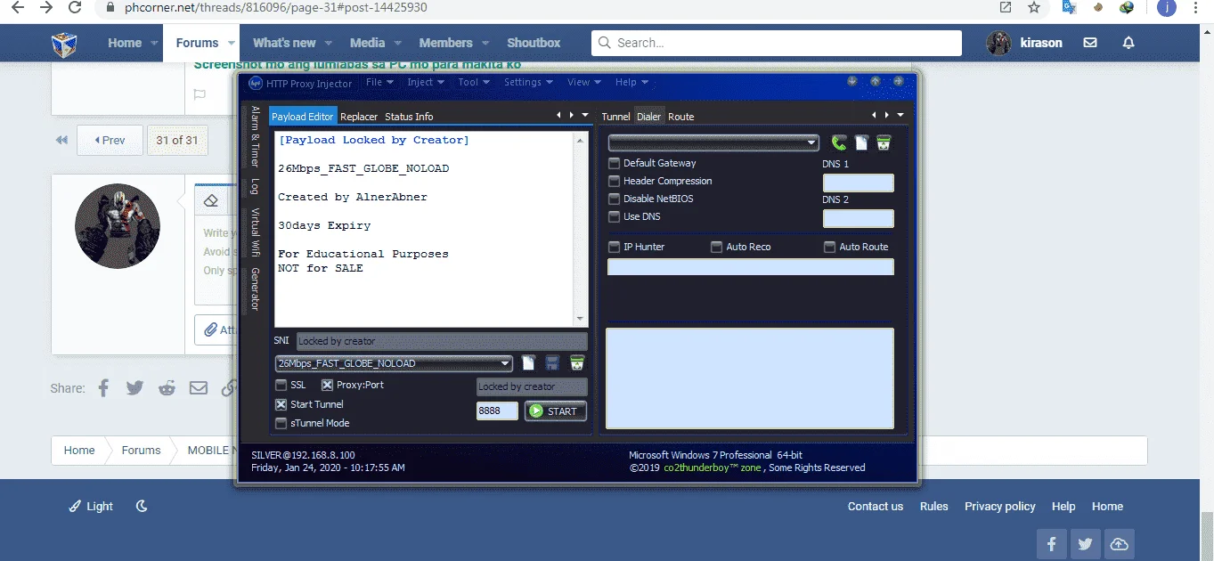
Task: Enable IP Hunter checkbox
Action: coord(614,247)
